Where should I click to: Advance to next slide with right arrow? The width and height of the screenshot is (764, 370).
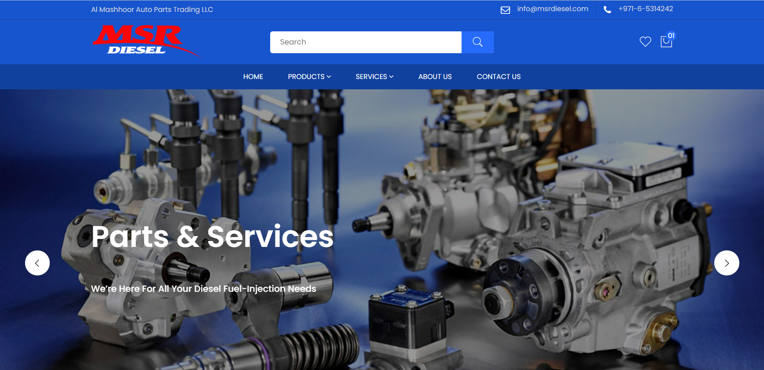[727, 263]
